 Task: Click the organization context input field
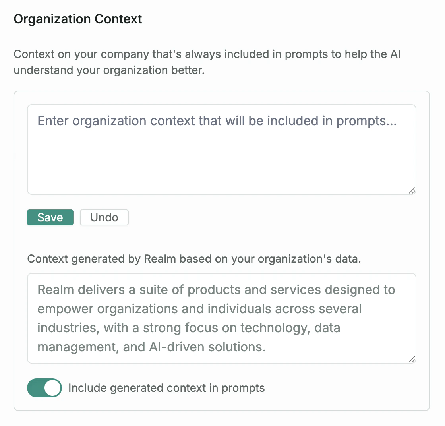[221, 149]
